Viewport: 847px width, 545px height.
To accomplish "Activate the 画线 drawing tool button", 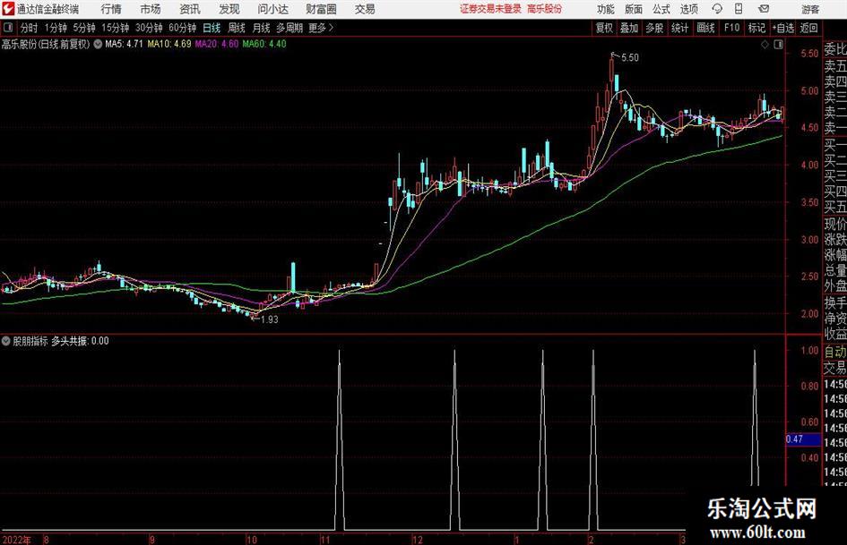I will coord(705,28).
